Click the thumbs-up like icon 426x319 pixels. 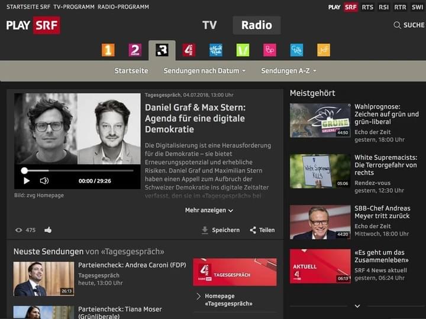pos(48,230)
